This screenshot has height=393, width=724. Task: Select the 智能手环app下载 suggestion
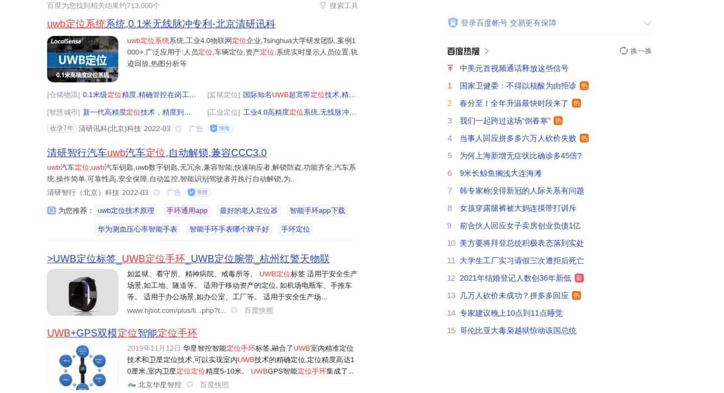(x=317, y=211)
